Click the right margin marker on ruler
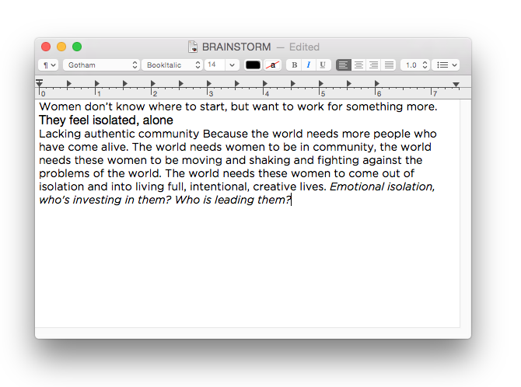This screenshot has width=521, height=387. [x=456, y=84]
